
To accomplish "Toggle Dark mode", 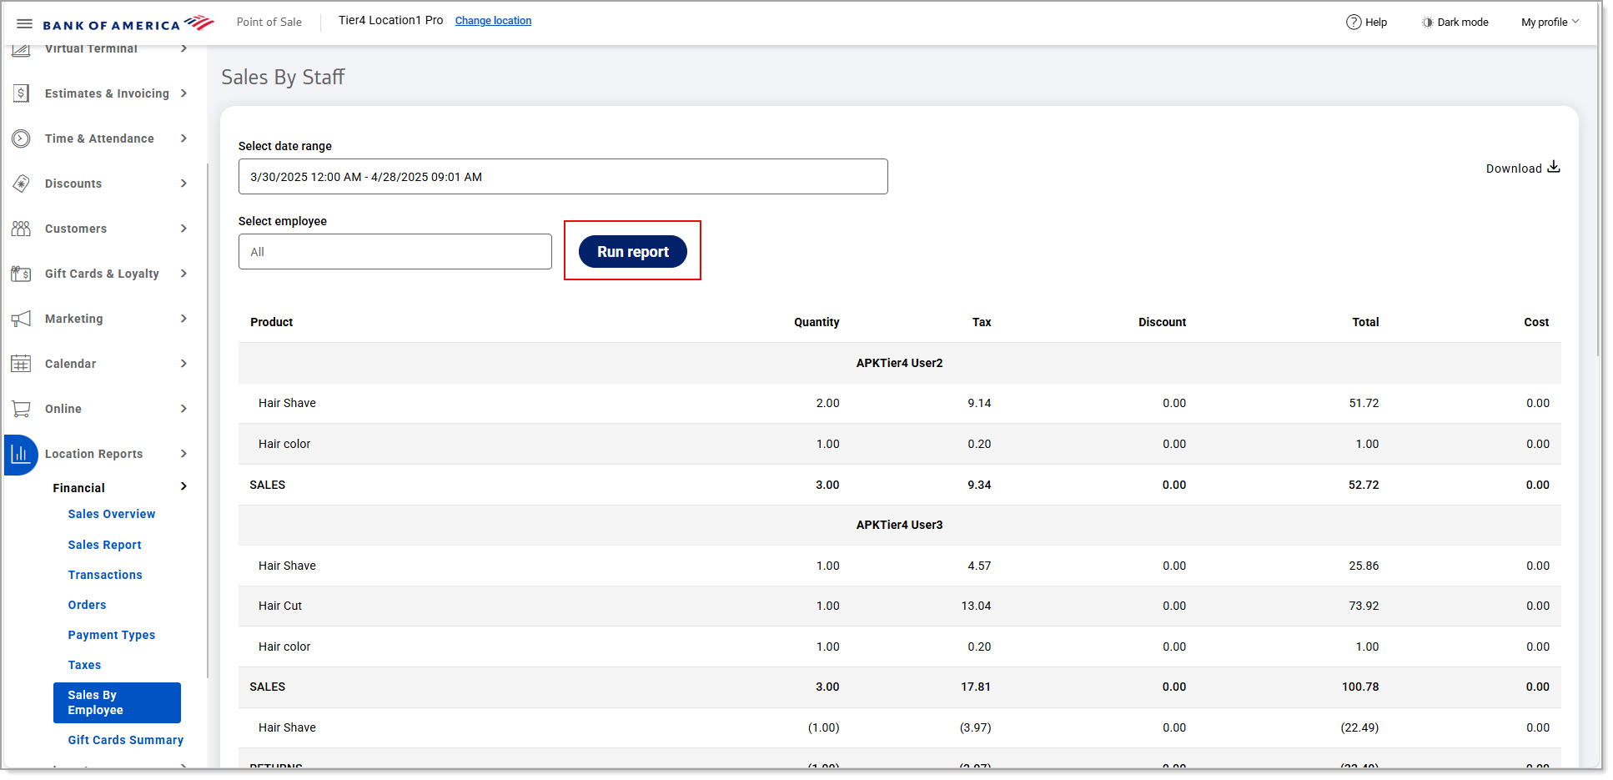I will [1455, 22].
